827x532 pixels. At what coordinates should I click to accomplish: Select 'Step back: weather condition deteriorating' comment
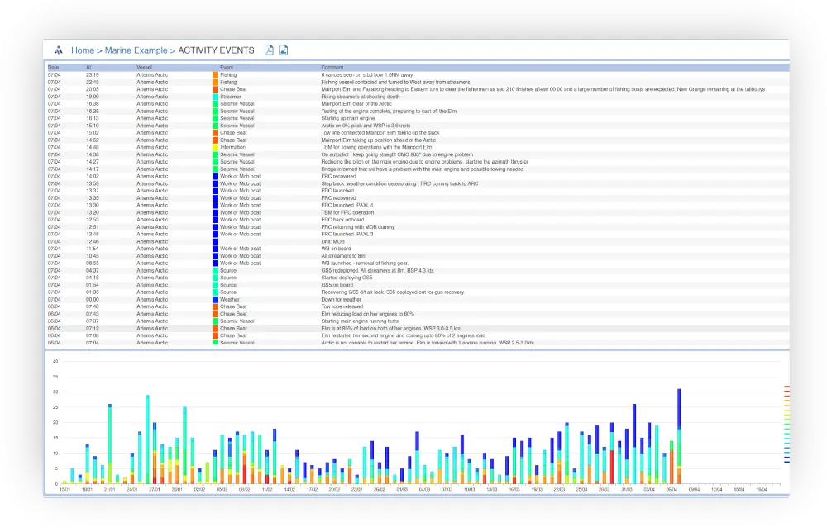tap(399, 184)
